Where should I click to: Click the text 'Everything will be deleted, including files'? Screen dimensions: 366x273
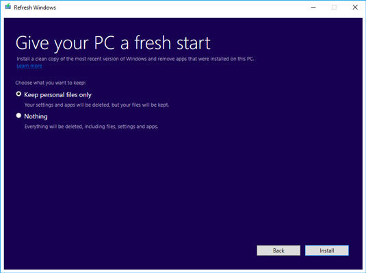pos(70,127)
